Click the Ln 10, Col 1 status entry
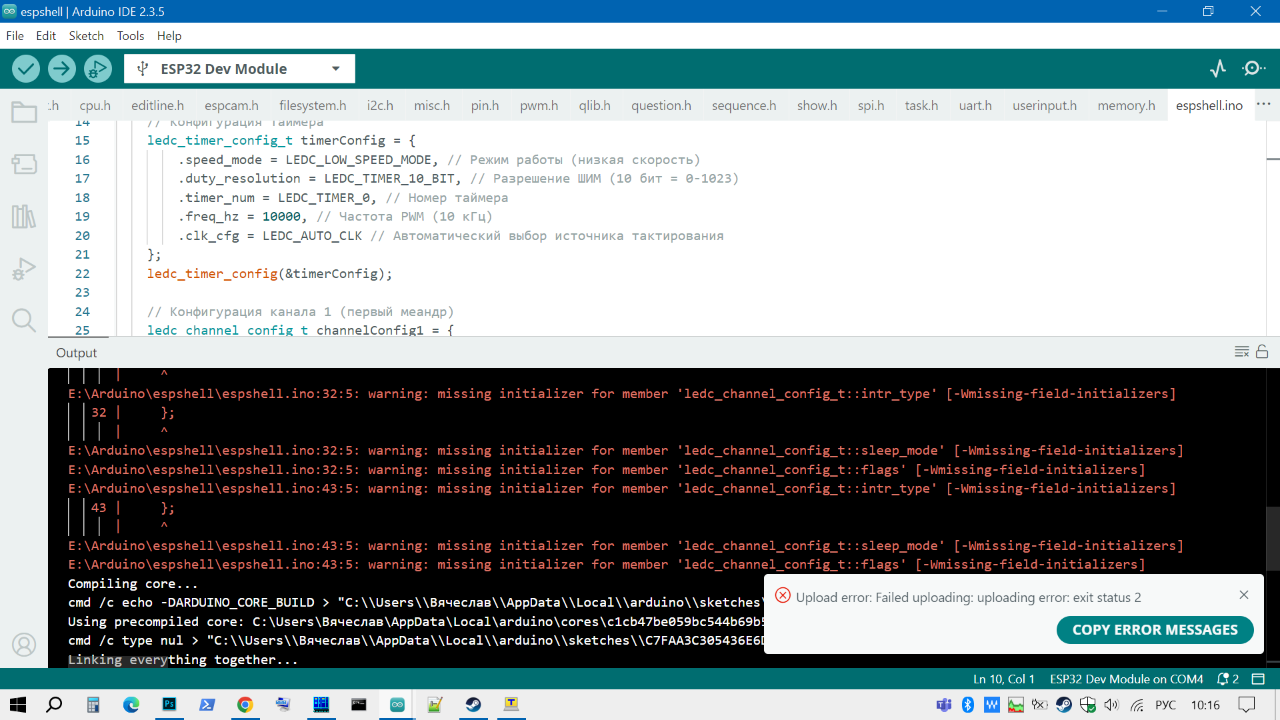 click(x=1004, y=679)
